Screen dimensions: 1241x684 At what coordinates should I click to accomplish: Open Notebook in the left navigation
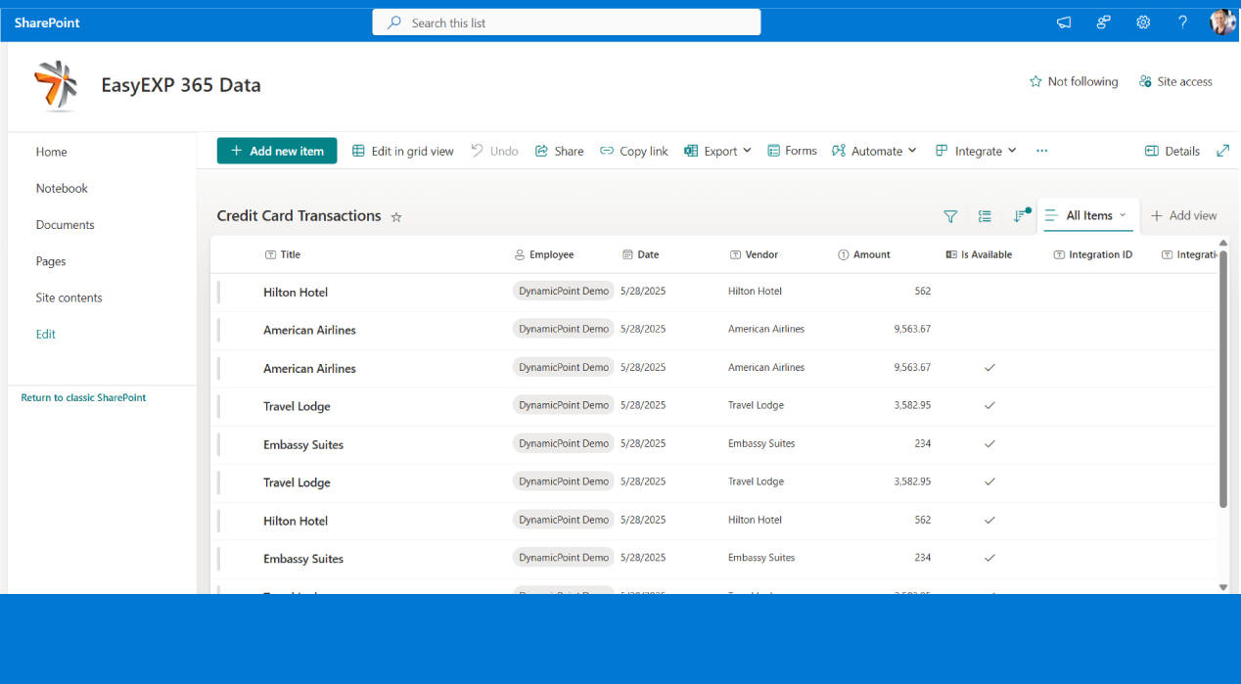click(62, 188)
